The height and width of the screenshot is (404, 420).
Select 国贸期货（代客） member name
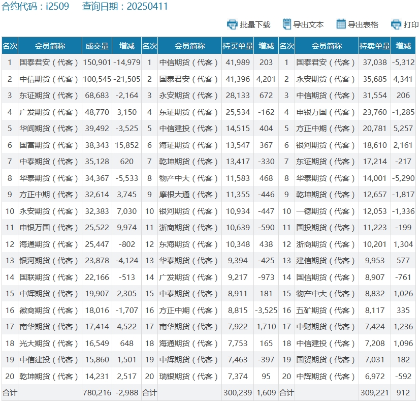326,359
